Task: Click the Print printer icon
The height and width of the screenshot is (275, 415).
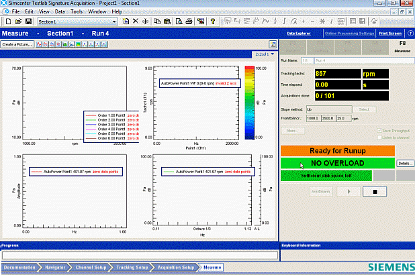Action: pos(190,21)
